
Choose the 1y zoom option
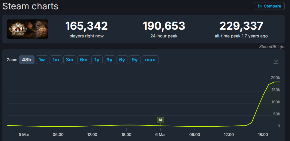point(97,60)
